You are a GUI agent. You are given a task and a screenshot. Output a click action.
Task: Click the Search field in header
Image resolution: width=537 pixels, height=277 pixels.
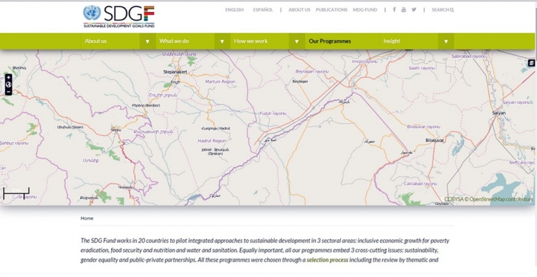pos(442,10)
